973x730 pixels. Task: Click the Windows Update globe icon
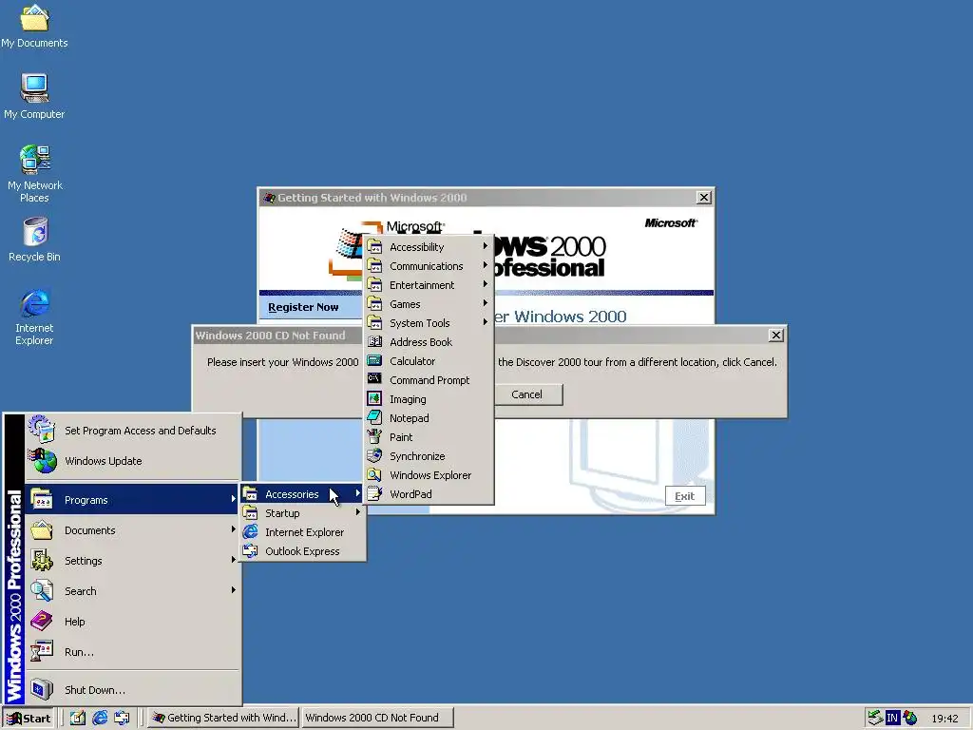coord(42,461)
